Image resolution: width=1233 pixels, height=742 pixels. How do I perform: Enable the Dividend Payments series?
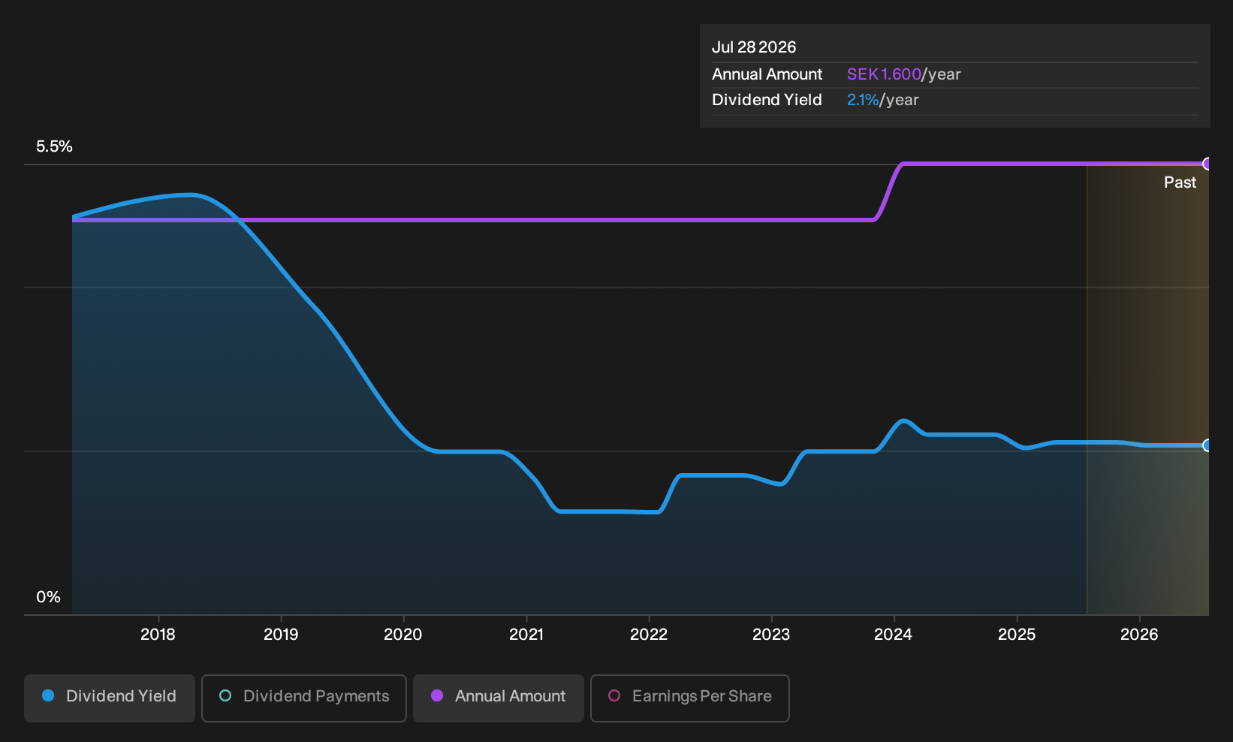[304, 698]
